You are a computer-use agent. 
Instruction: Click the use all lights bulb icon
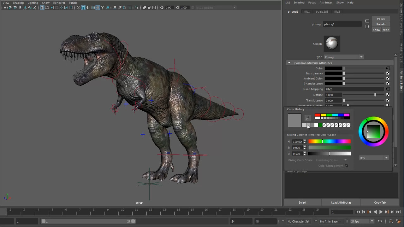coord(103,8)
